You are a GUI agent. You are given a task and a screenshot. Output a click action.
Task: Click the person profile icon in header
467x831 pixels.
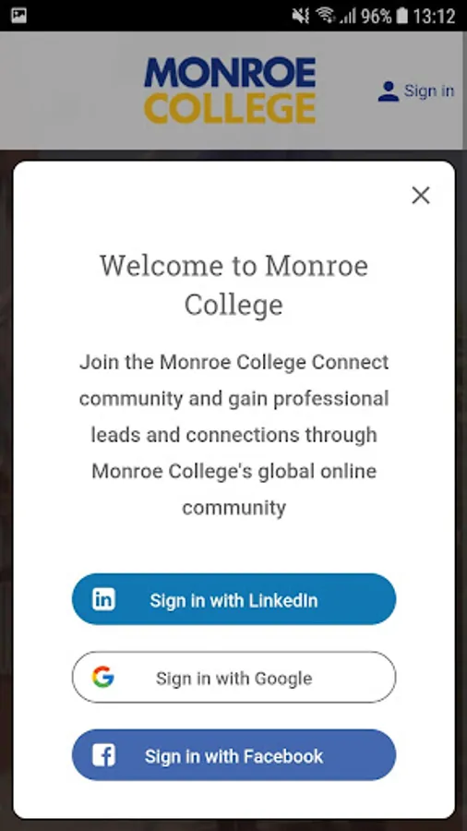(389, 91)
